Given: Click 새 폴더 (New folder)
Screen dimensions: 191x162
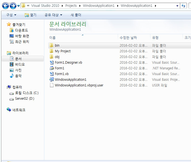Looking at the screenshot, I should (76, 15).
